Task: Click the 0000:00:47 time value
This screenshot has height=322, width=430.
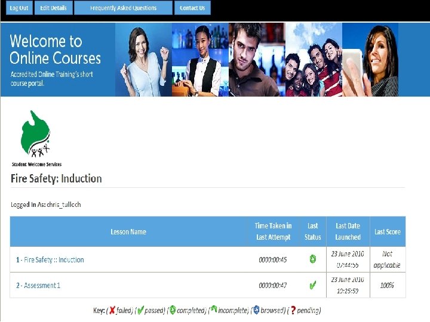Action: click(x=273, y=285)
